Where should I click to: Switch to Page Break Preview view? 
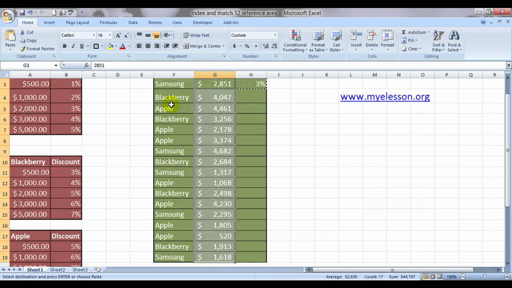pos(440,277)
